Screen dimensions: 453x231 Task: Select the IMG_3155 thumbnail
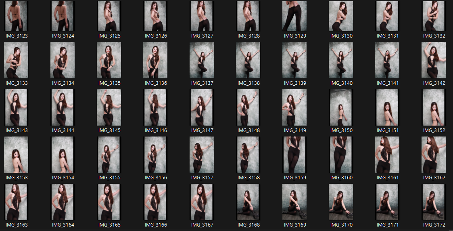[109, 155]
